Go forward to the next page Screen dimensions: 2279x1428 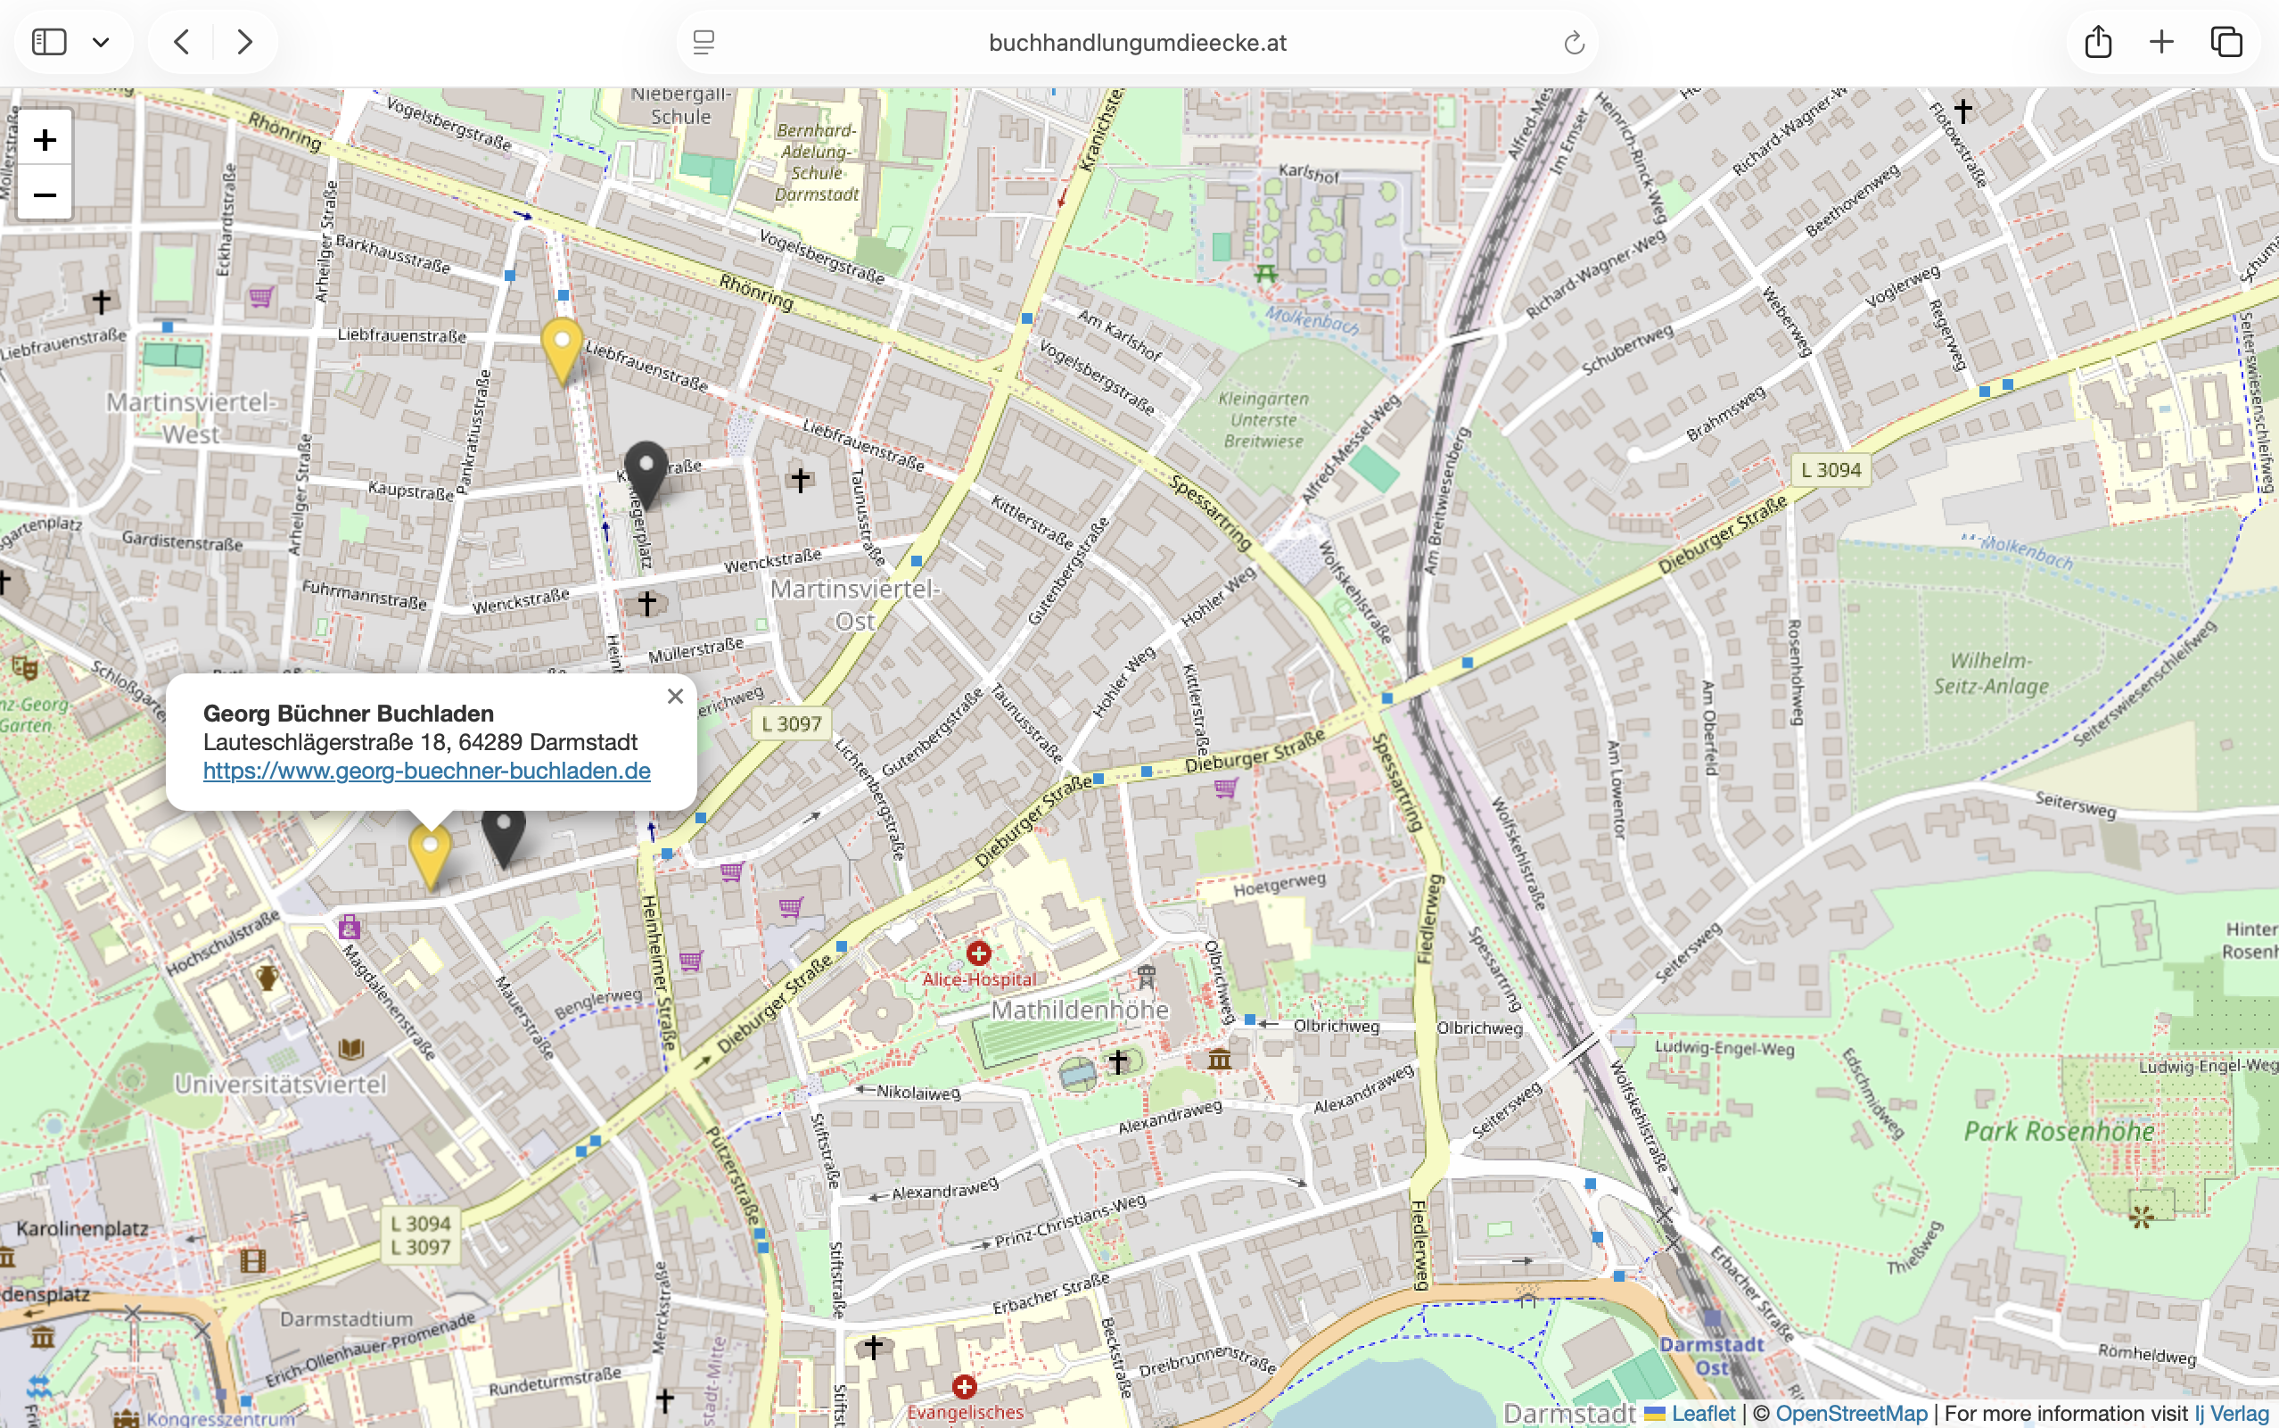[x=244, y=42]
